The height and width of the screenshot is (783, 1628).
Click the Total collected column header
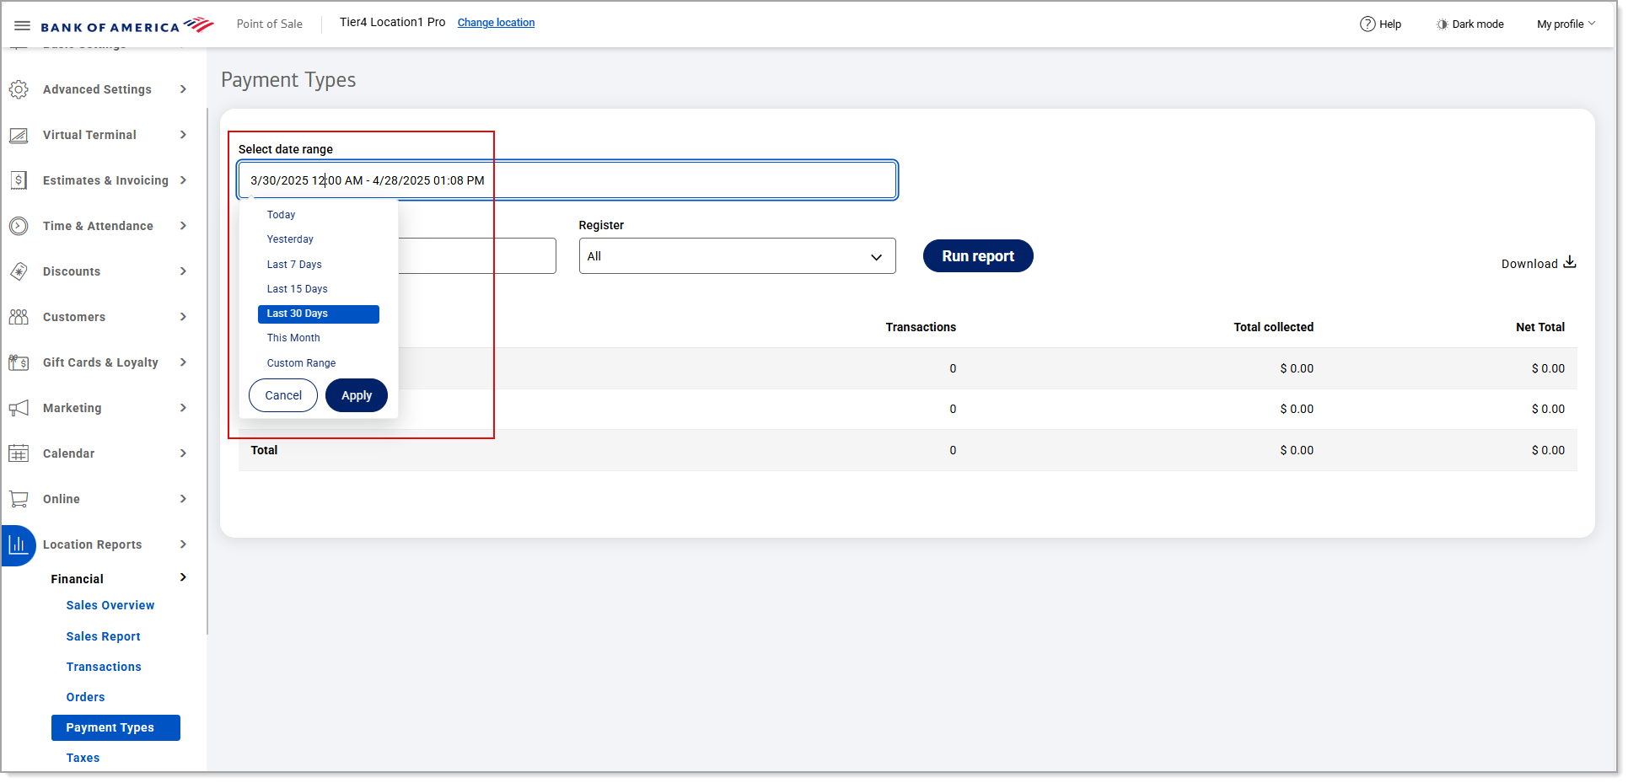click(1273, 327)
